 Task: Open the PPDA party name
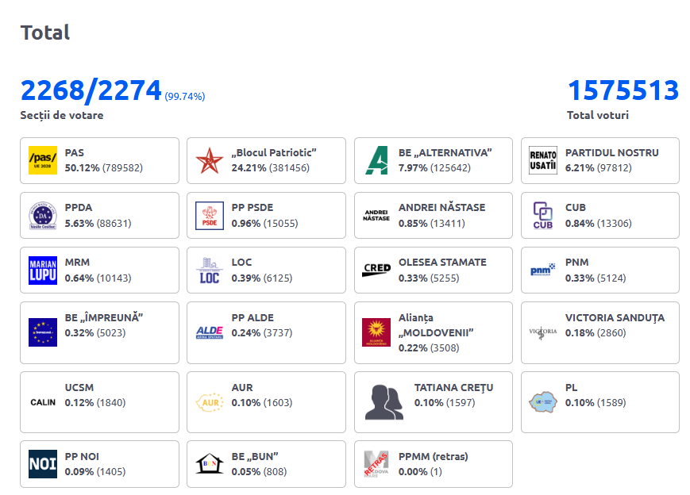coord(79,208)
